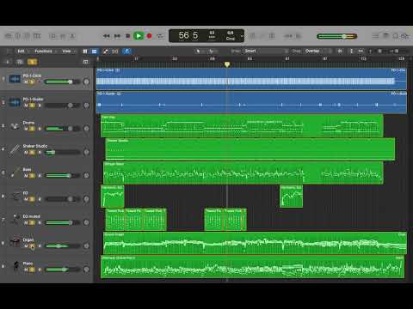Open the LCD display mode dropdown arrow

click(242, 36)
